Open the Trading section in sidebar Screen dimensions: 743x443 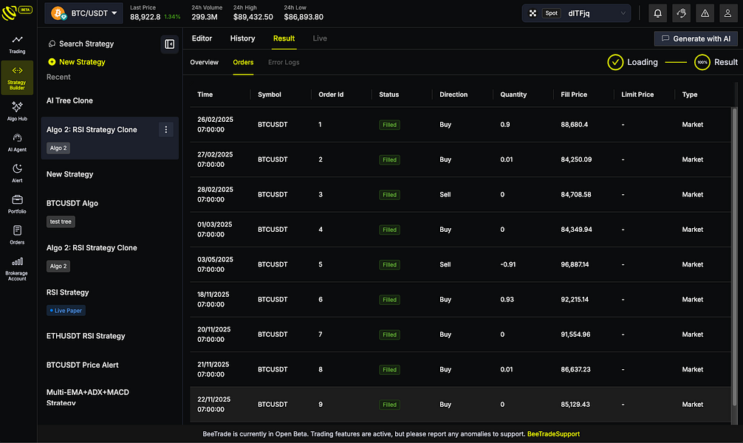click(x=17, y=44)
